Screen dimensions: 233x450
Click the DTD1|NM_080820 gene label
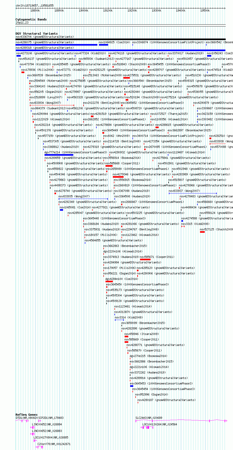pyautogui.click(x=27, y=418)
